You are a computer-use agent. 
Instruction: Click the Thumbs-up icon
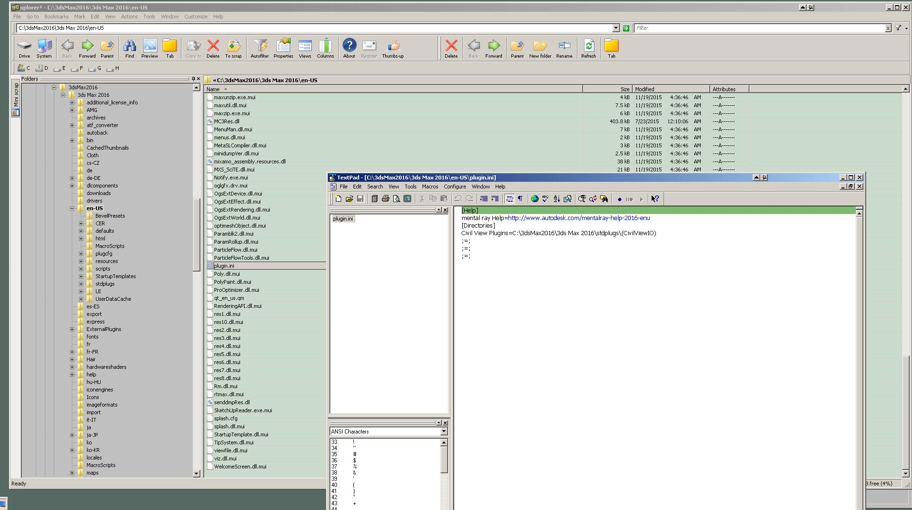pos(393,49)
